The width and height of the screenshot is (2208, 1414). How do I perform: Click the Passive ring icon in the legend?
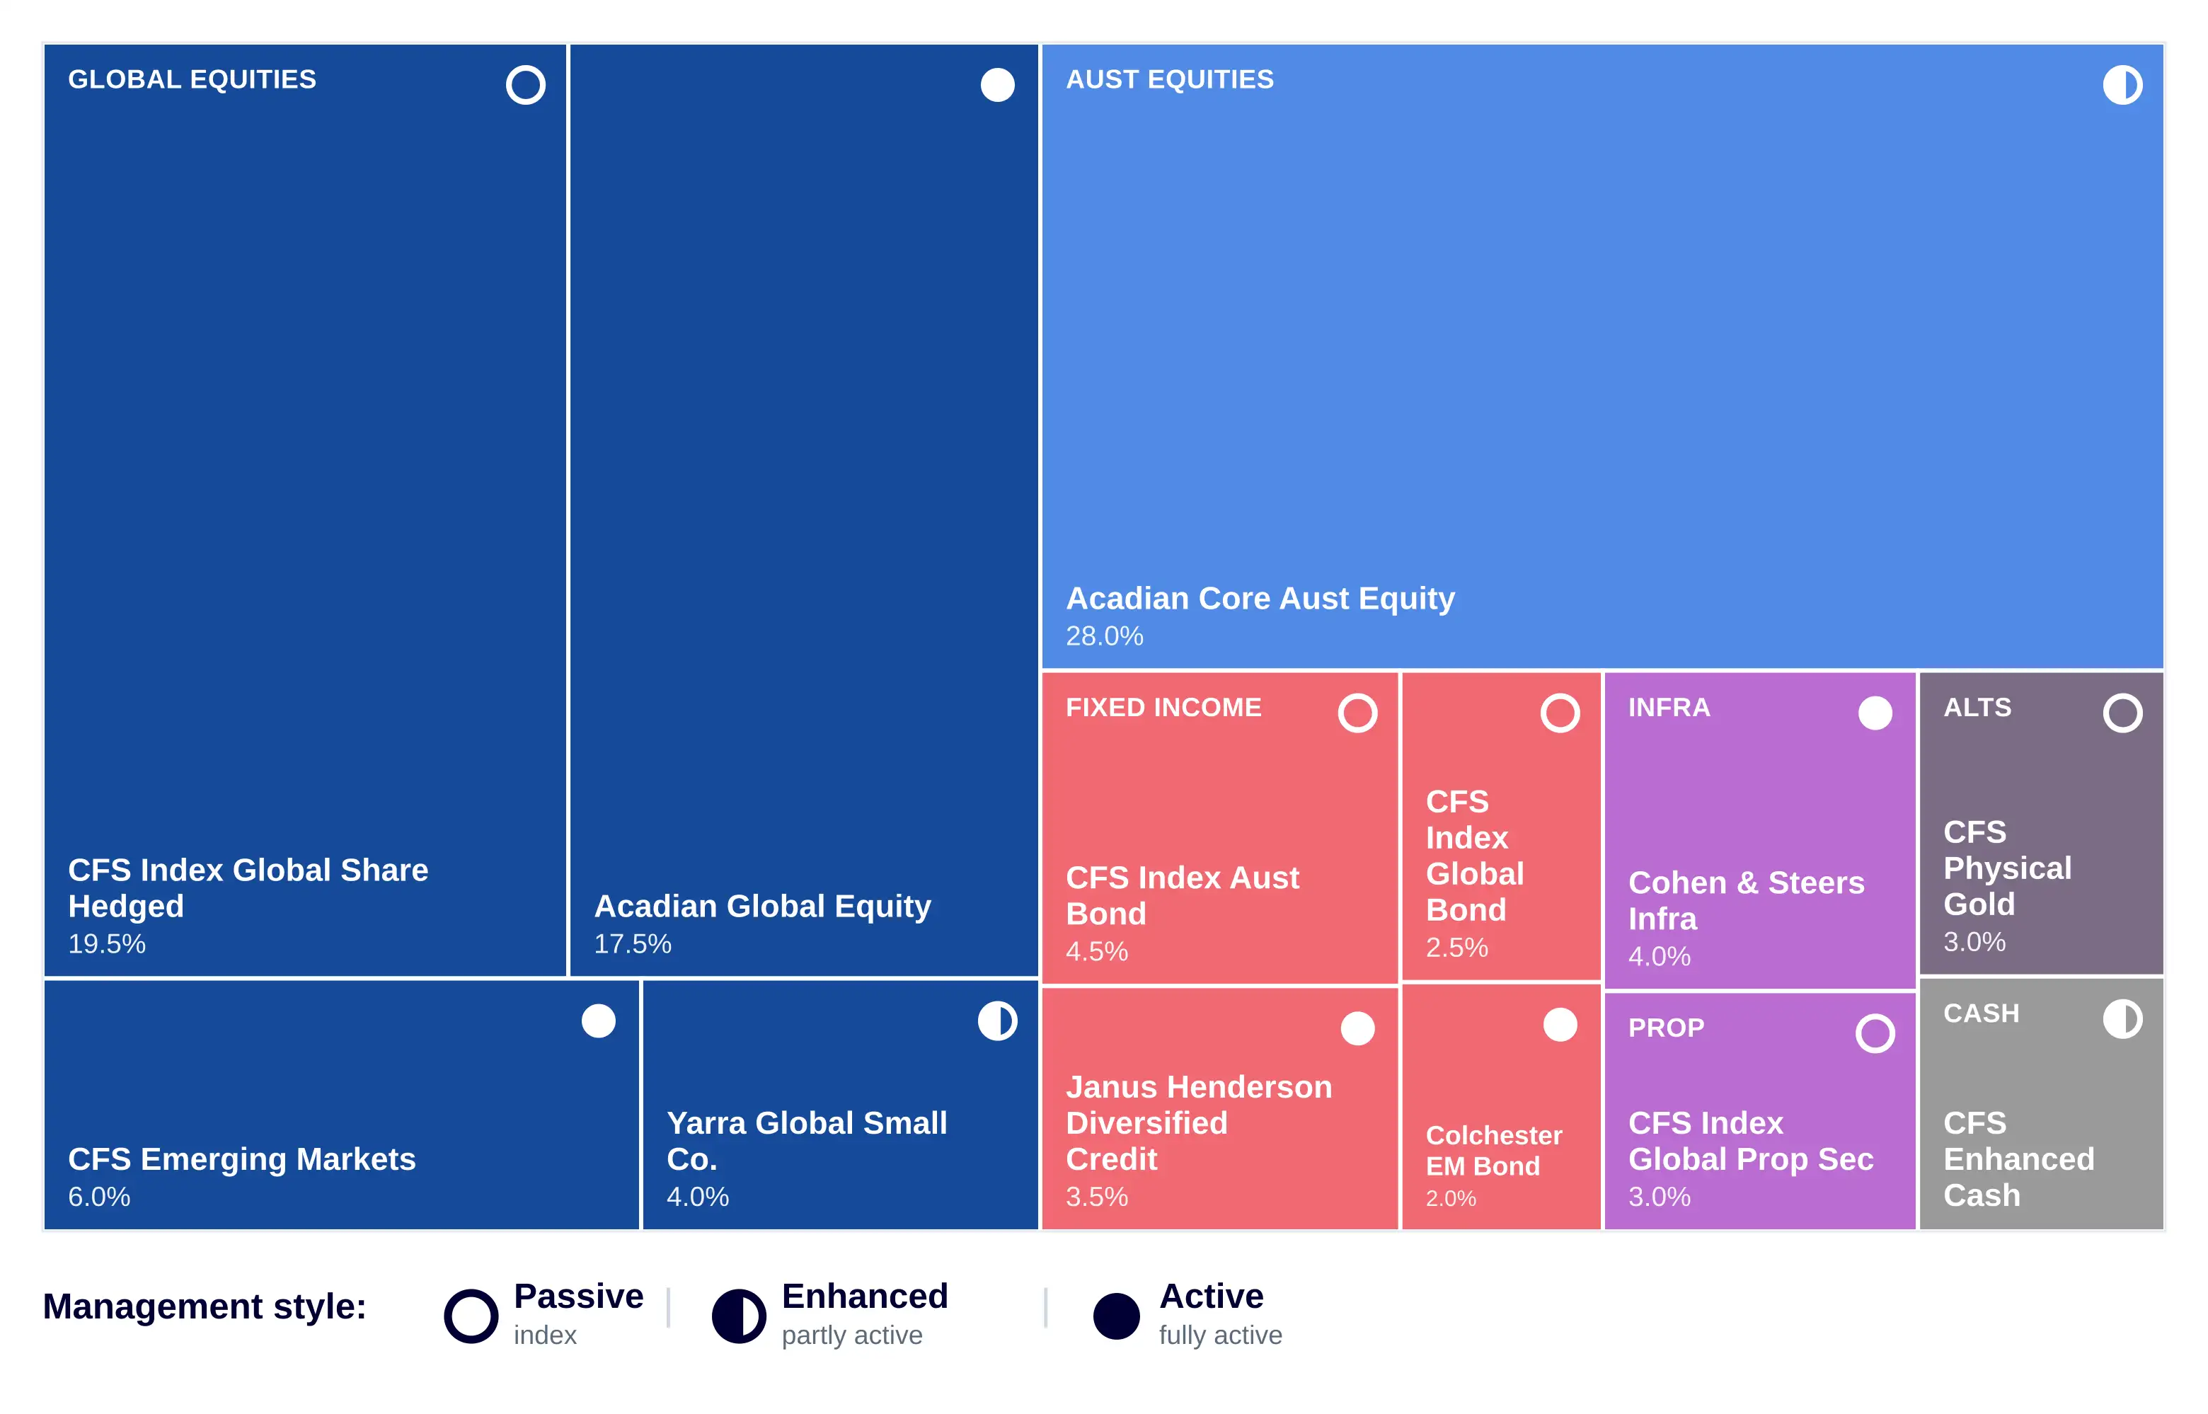coord(471,1316)
